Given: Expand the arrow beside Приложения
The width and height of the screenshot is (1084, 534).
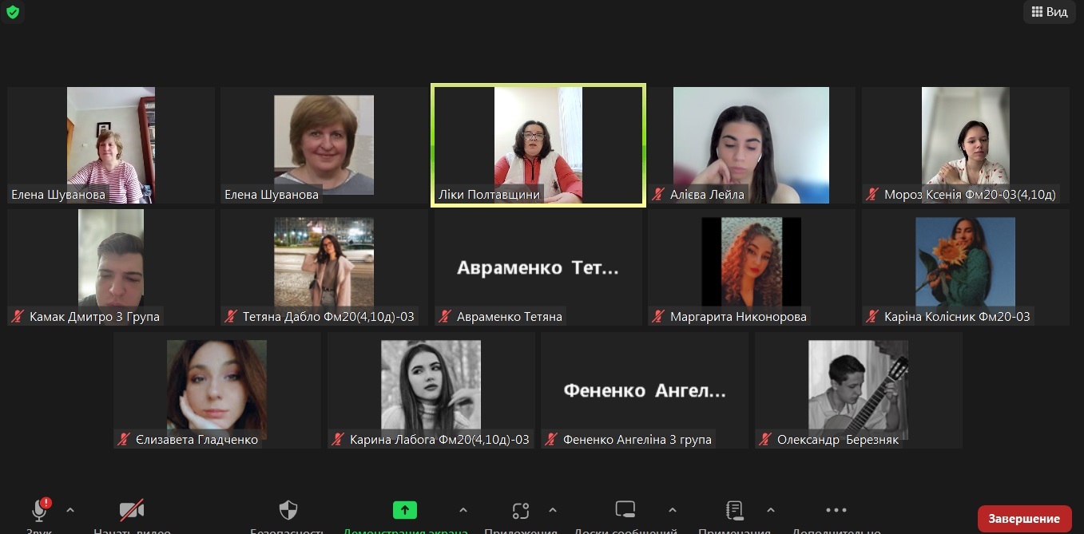Looking at the screenshot, I should point(553,510).
